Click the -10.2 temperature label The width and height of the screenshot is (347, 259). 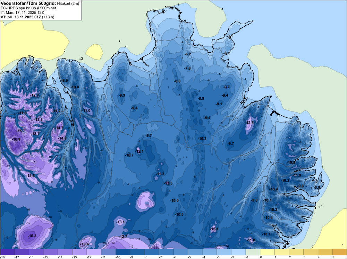click(x=285, y=180)
